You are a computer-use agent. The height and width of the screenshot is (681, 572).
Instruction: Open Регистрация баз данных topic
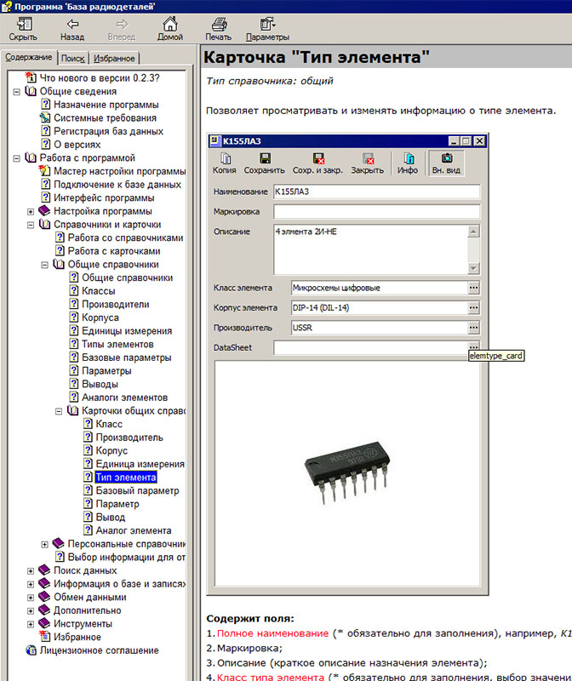108,131
